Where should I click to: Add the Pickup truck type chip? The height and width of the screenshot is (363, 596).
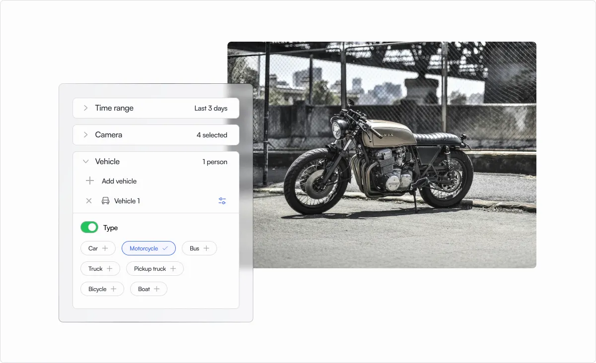point(155,269)
